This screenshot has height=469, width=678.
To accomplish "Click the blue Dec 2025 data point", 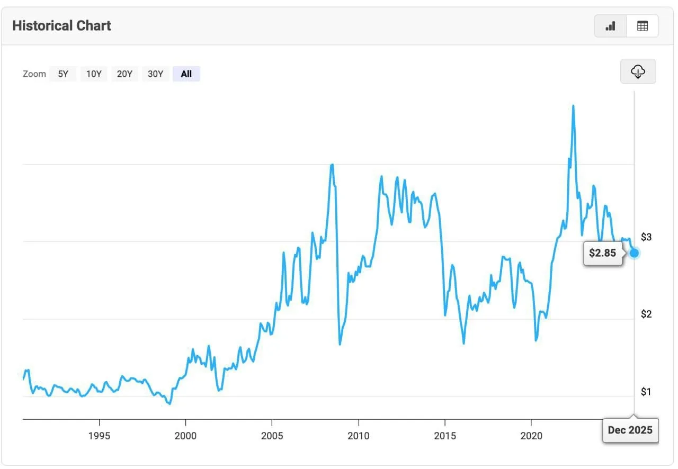I will (x=635, y=253).
